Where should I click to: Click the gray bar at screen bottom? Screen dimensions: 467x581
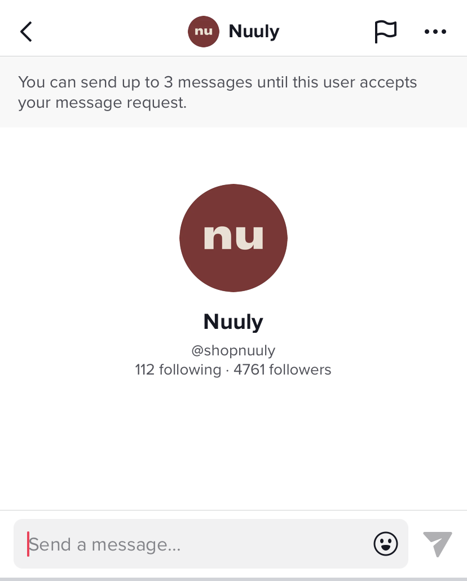pos(233,579)
